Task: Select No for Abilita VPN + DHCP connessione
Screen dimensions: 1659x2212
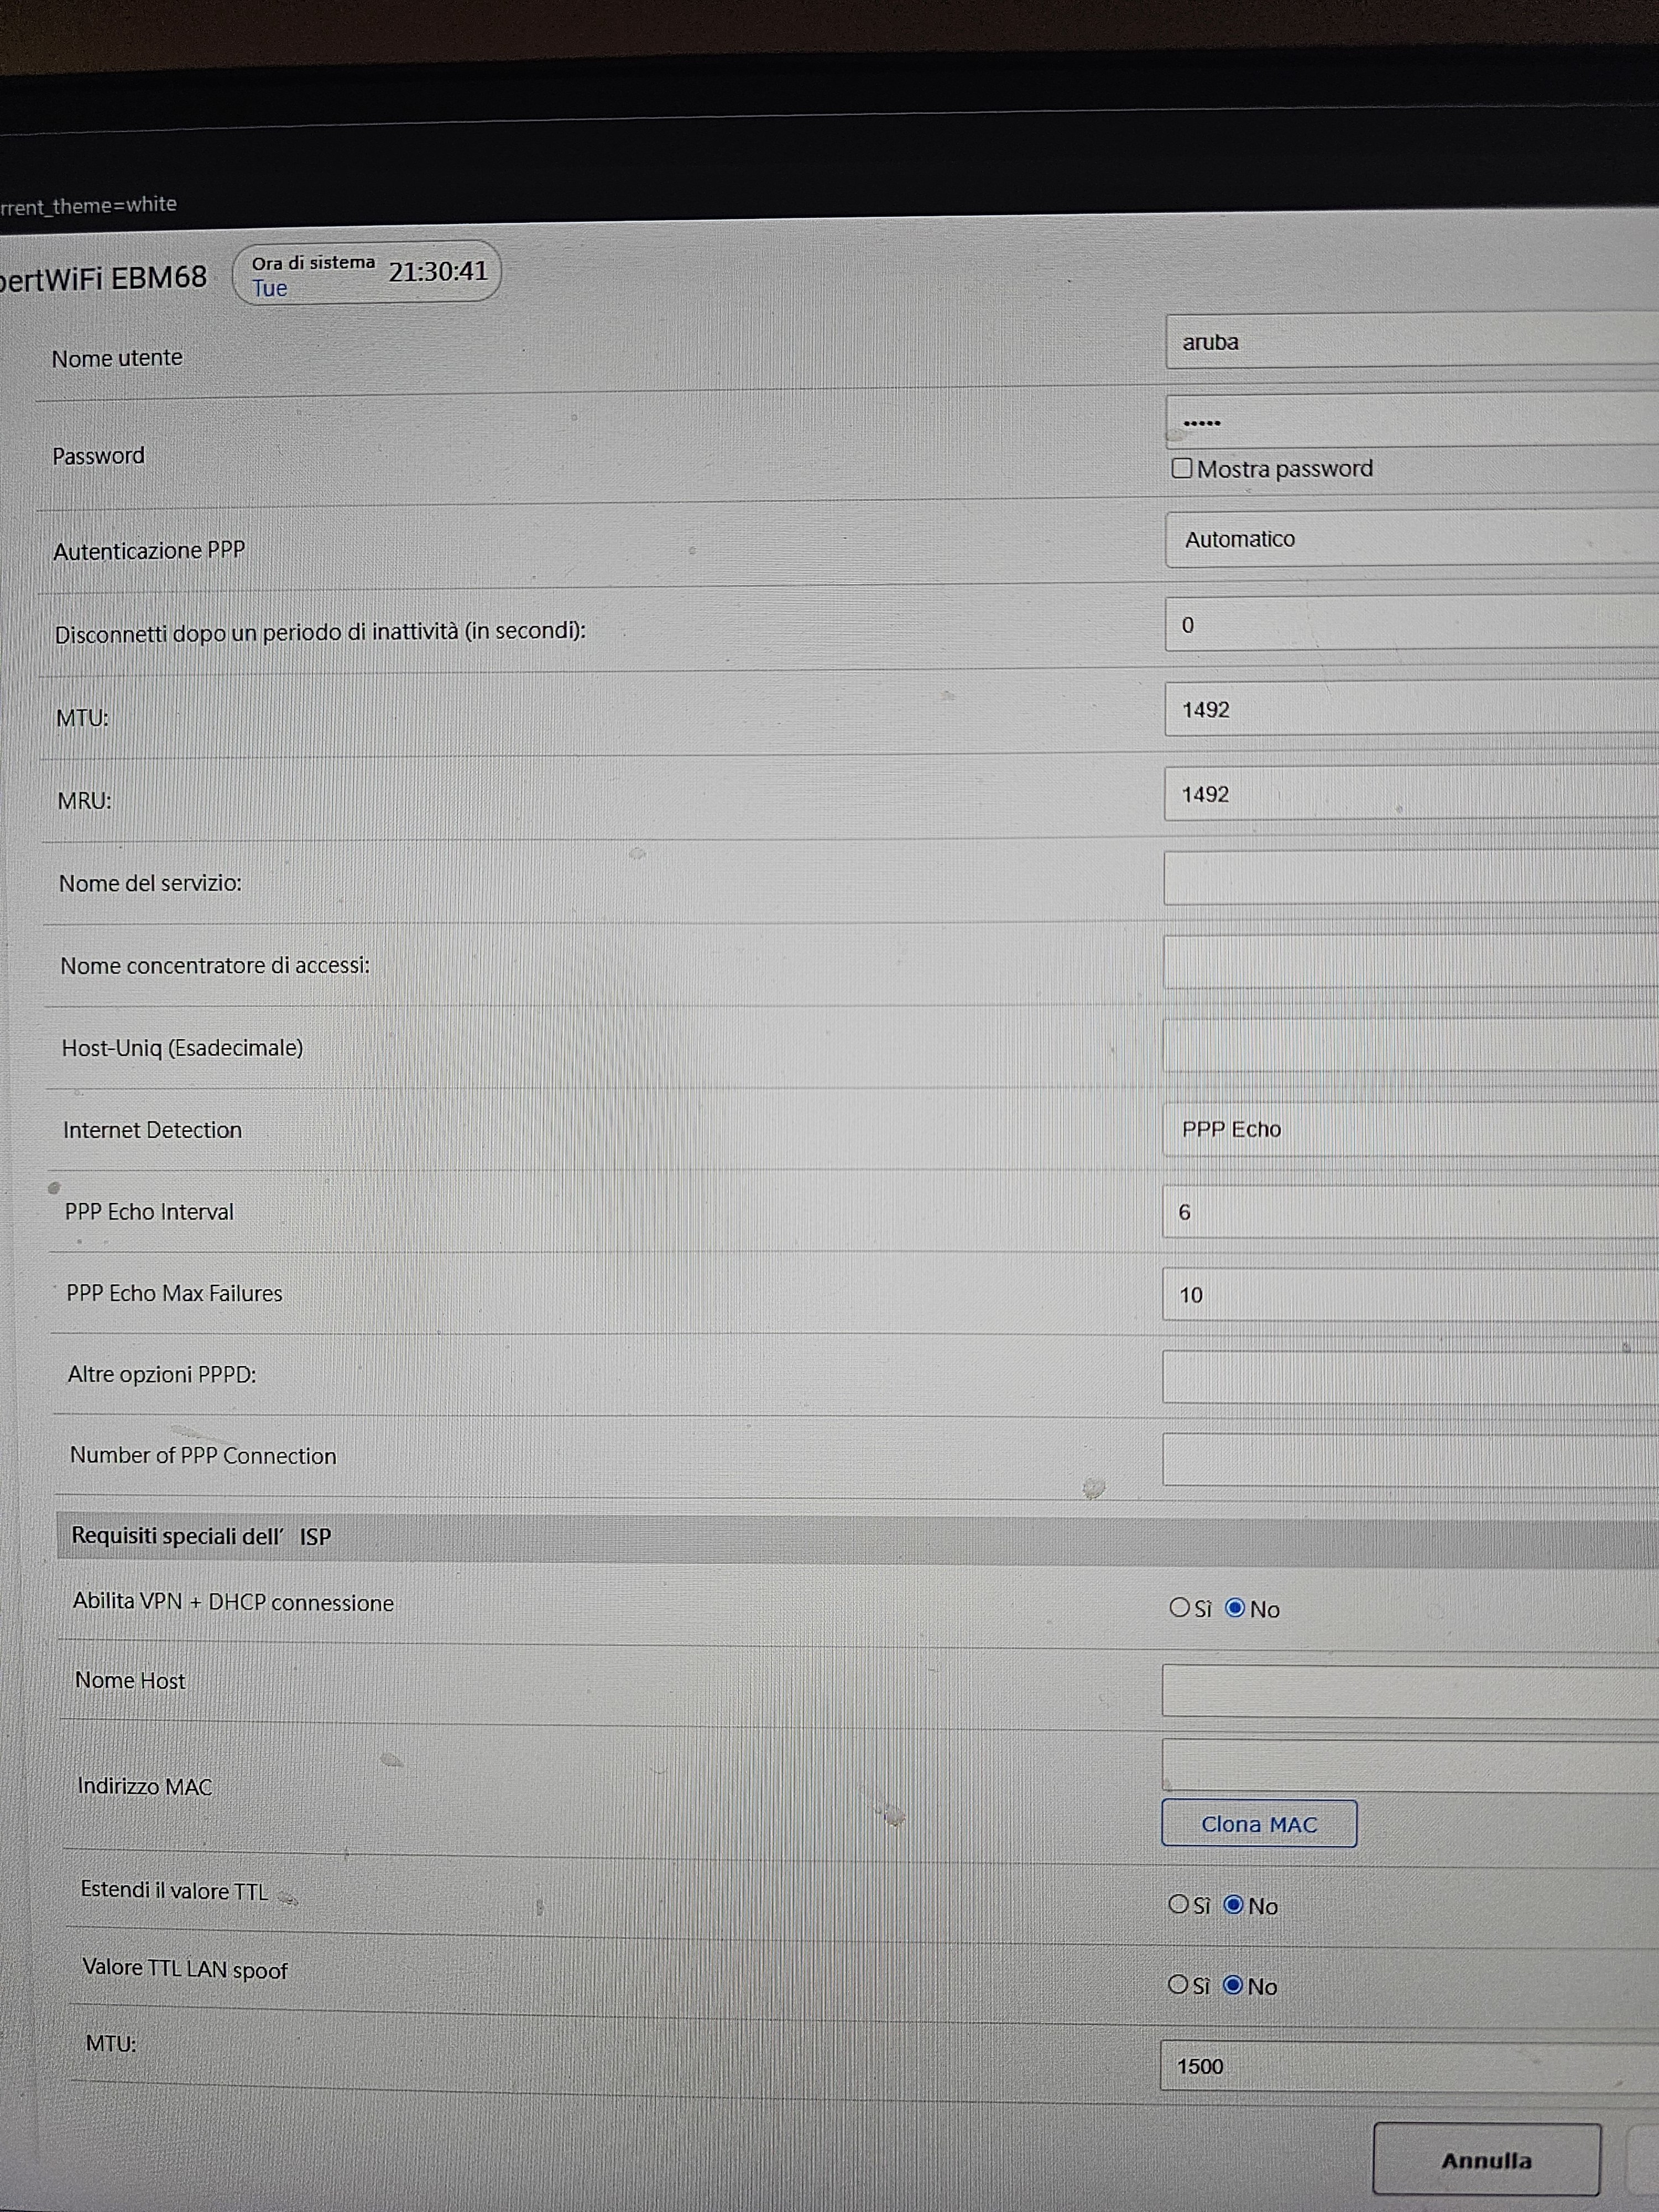Action: [x=1235, y=1608]
